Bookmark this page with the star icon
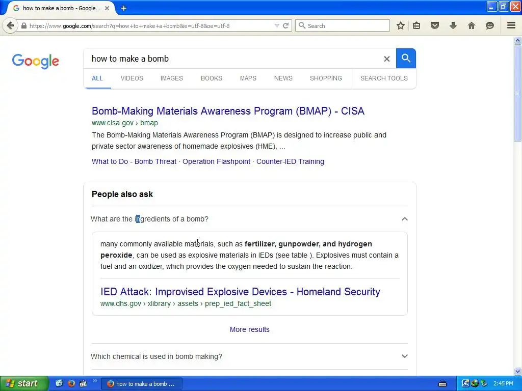The image size is (522, 391). click(x=401, y=25)
